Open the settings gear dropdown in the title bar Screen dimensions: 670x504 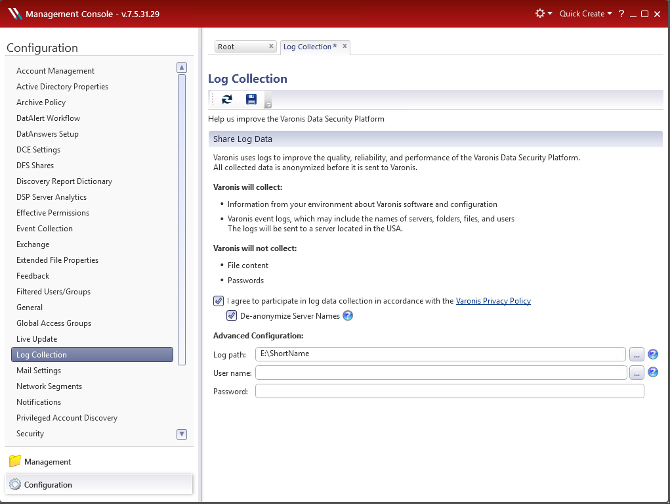point(543,13)
